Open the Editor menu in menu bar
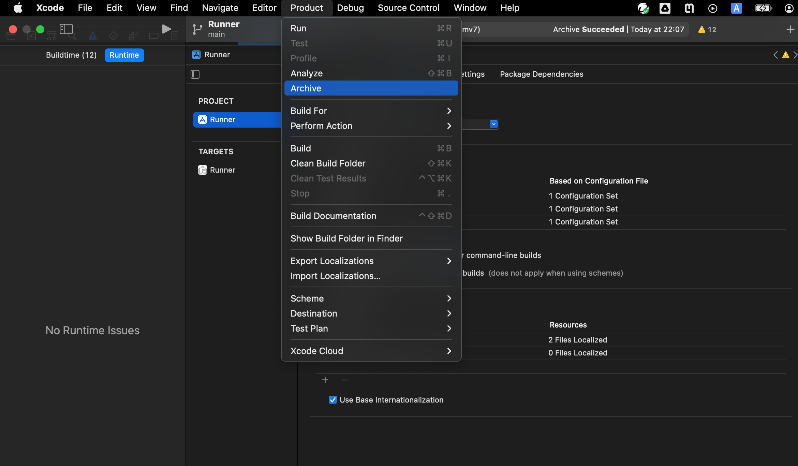The image size is (798, 466). click(264, 8)
